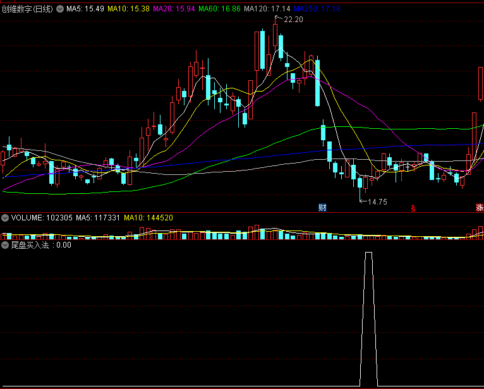Select the MA250: 17.18 label
The width and height of the screenshot is (484, 389).
(x=317, y=9)
